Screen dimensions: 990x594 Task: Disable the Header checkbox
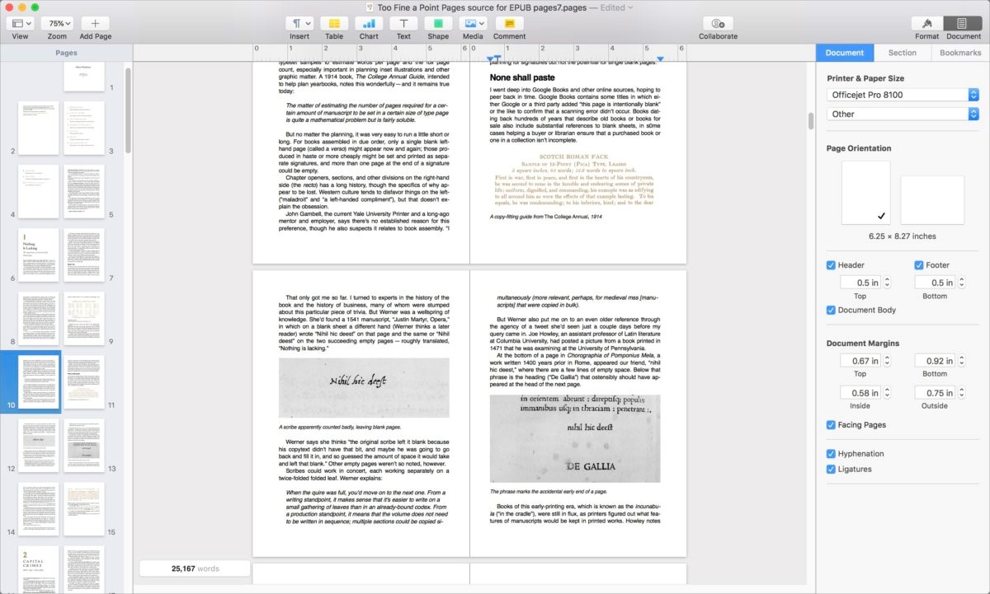[x=829, y=264]
